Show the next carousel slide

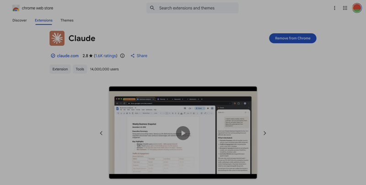click(265, 133)
